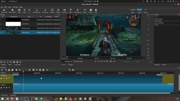
Task: Toggle scrub while dragging in the timeline toolbar
Action: [37, 70]
